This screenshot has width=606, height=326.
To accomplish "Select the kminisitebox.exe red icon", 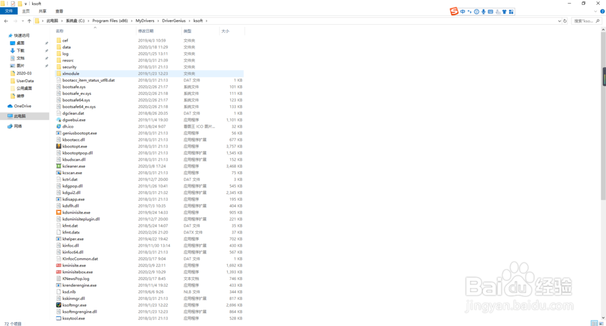I will pyautogui.click(x=59, y=272).
